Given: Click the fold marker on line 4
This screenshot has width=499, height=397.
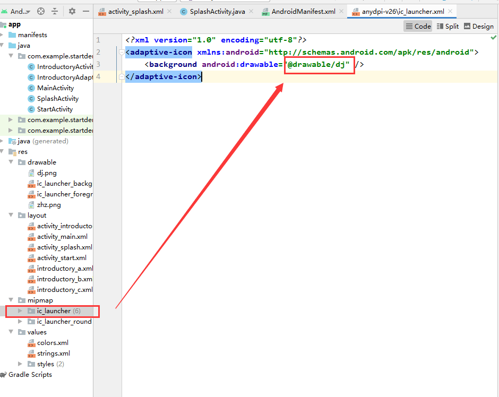Looking at the screenshot, I should (x=121, y=76).
